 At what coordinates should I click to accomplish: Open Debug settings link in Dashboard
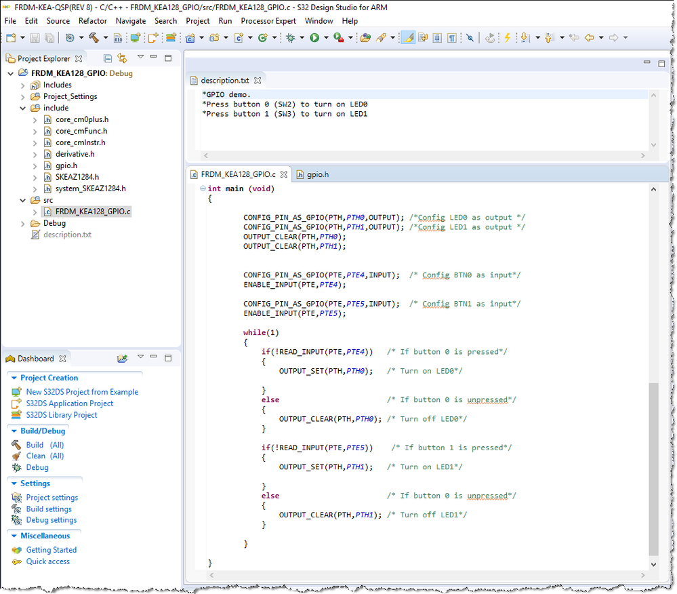52,520
